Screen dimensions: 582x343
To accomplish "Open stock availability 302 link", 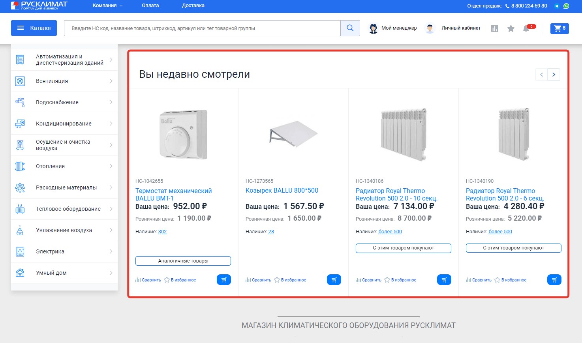I will click(x=162, y=232).
